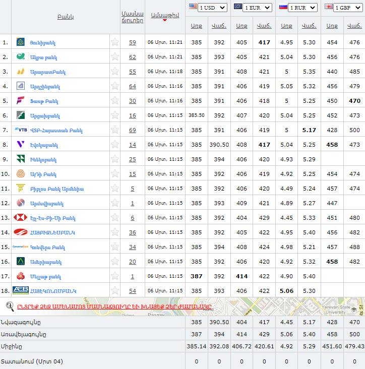Click the magnifier icon on the map banner
365x369 pixels.
[10, 306]
